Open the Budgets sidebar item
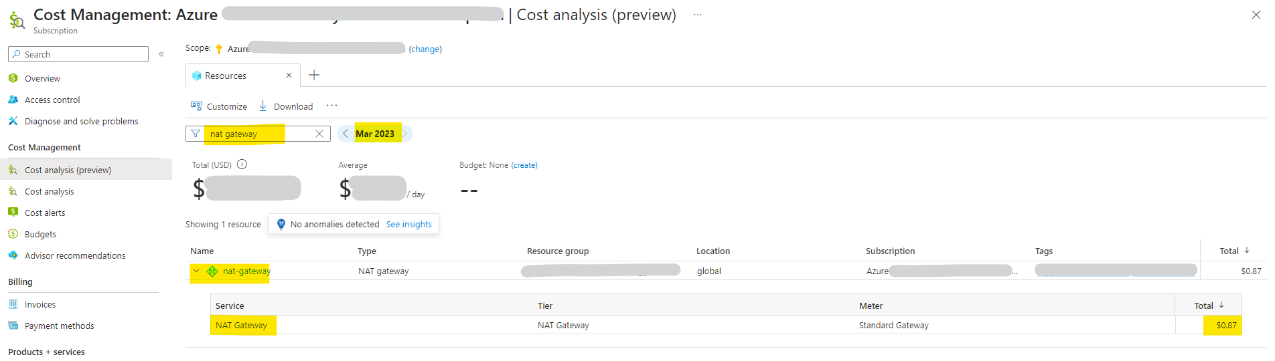Viewport: 1275px width, 361px height. pos(40,235)
